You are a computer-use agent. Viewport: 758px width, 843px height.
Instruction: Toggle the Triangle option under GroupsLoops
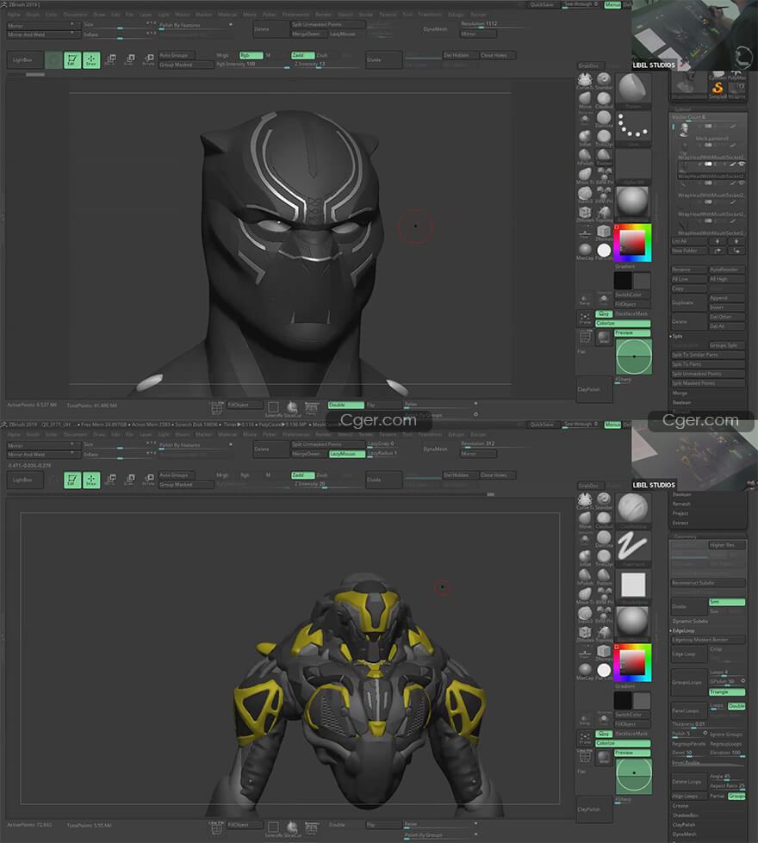click(x=727, y=691)
